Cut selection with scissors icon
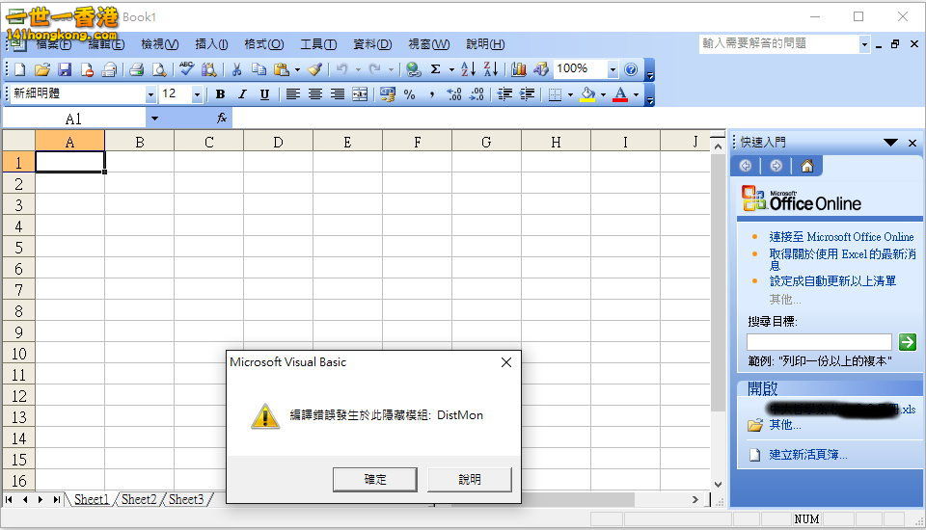926x530 pixels. click(237, 69)
